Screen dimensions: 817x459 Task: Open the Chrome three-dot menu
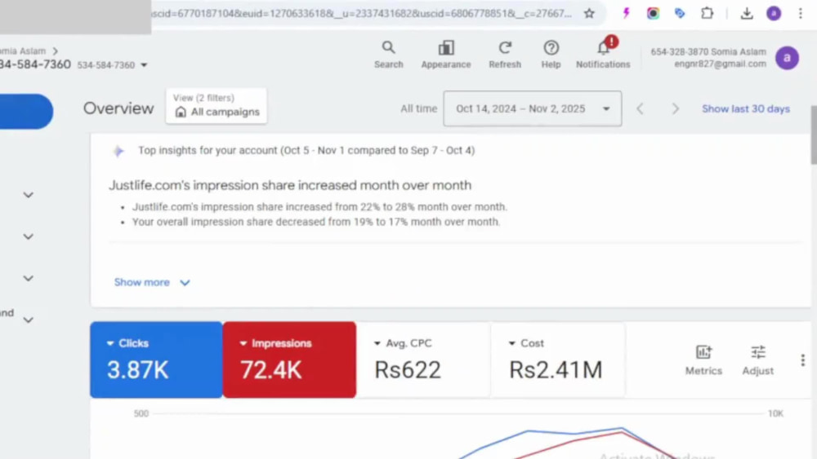pyautogui.click(x=801, y=14)
